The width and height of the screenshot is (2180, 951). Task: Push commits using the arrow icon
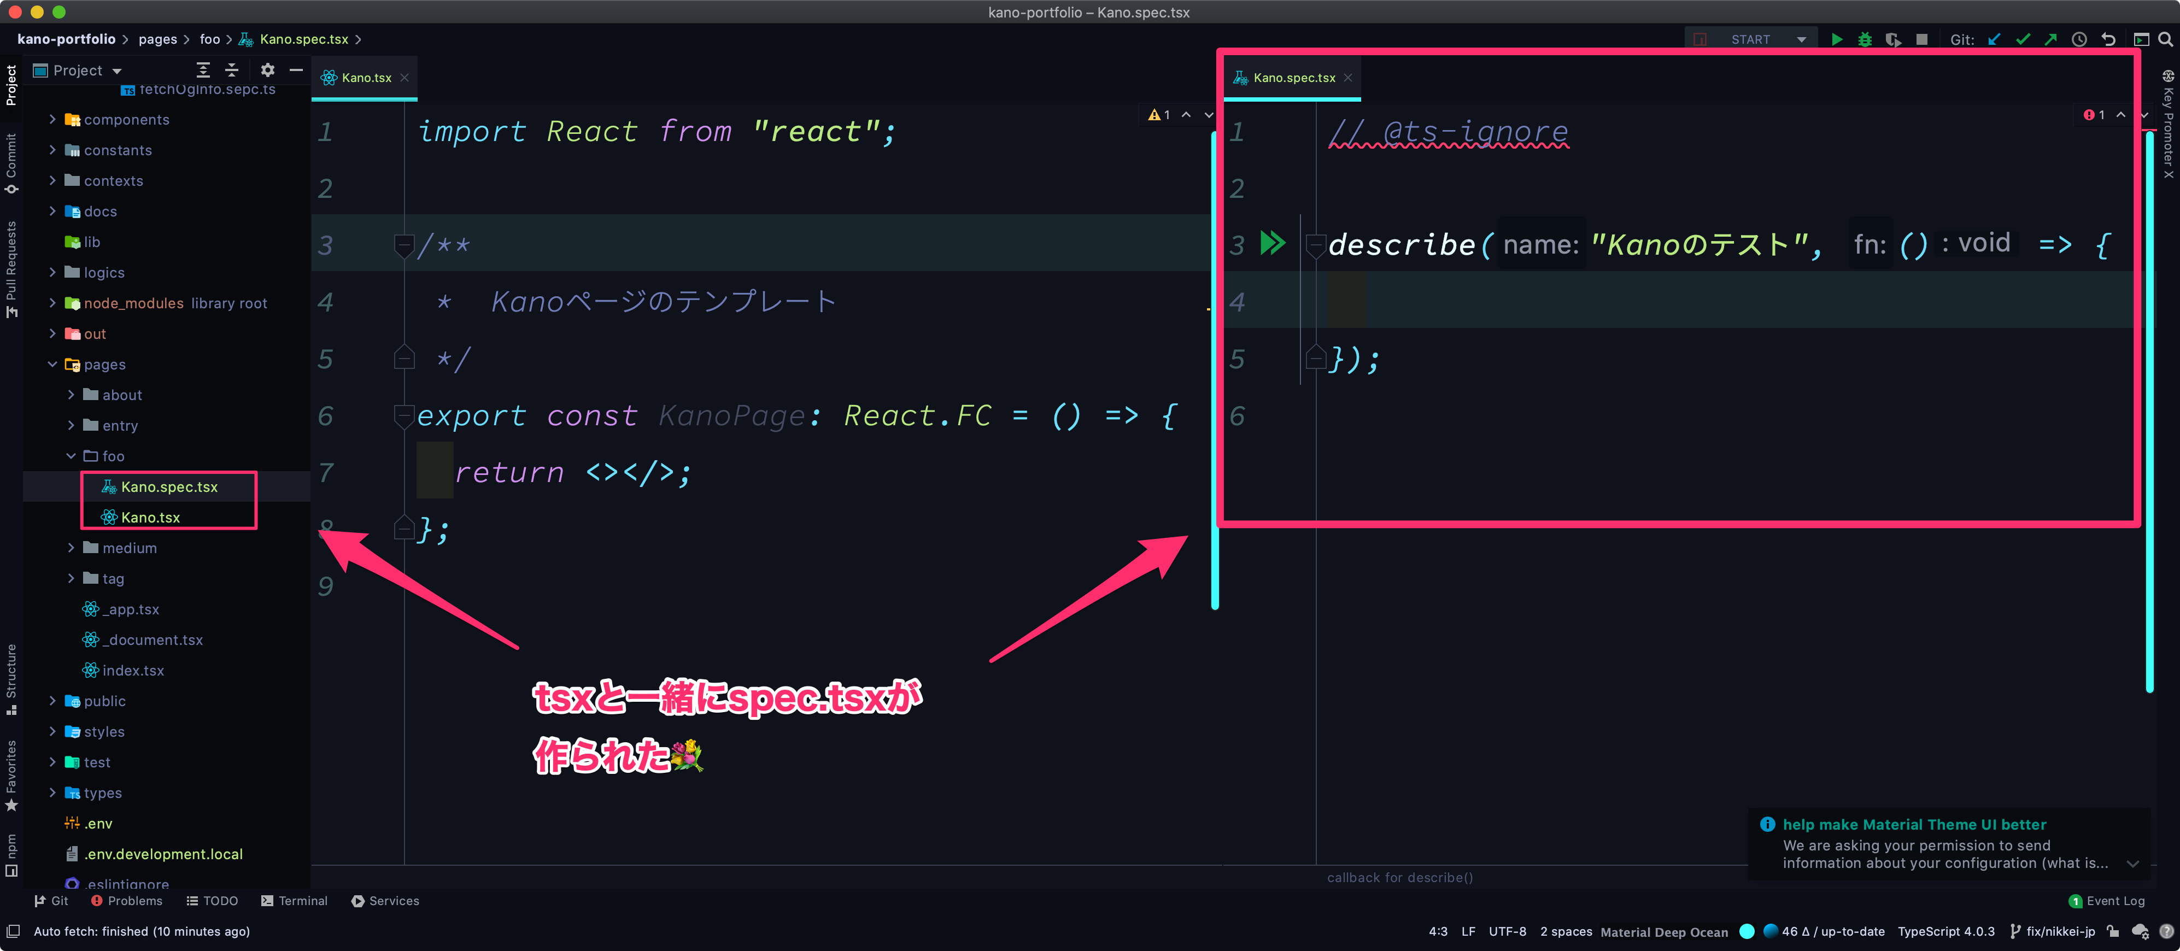2050,39
